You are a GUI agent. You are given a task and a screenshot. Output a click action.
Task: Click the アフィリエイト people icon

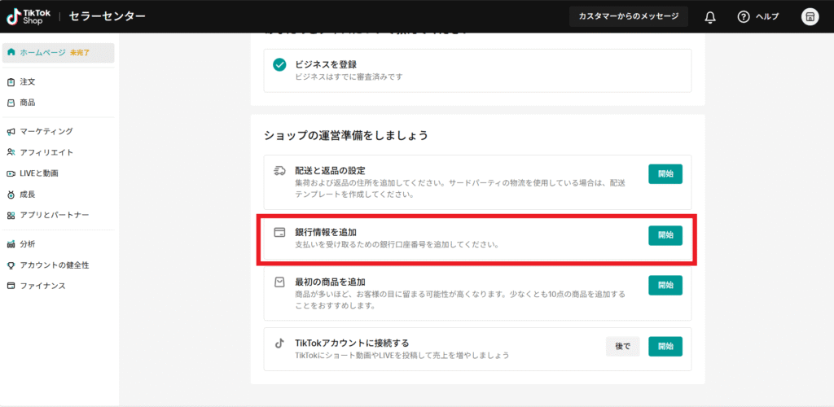tap(11, 152)
